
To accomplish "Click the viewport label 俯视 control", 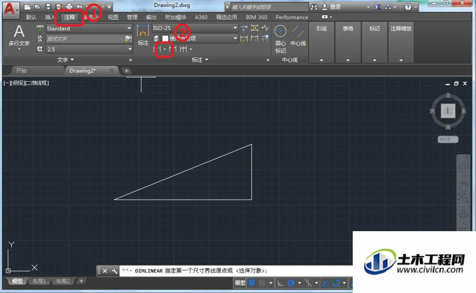I will [x=18, y=83].
